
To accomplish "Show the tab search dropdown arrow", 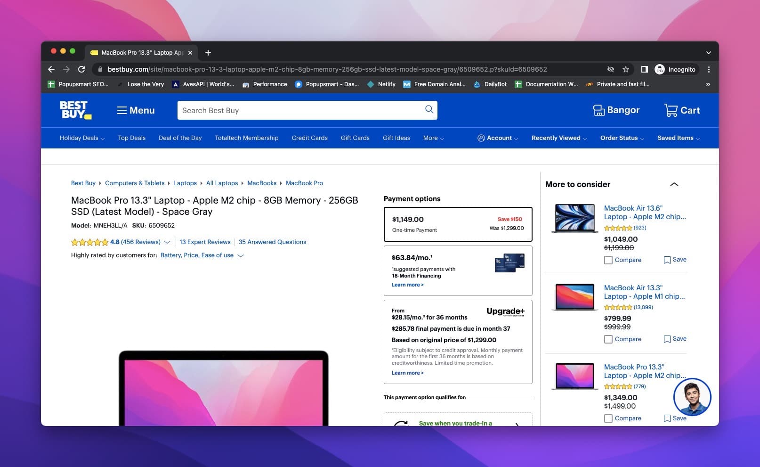I will [708, 53].
